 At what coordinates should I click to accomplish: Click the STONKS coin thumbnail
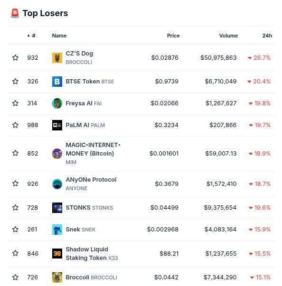coord(57,208)
